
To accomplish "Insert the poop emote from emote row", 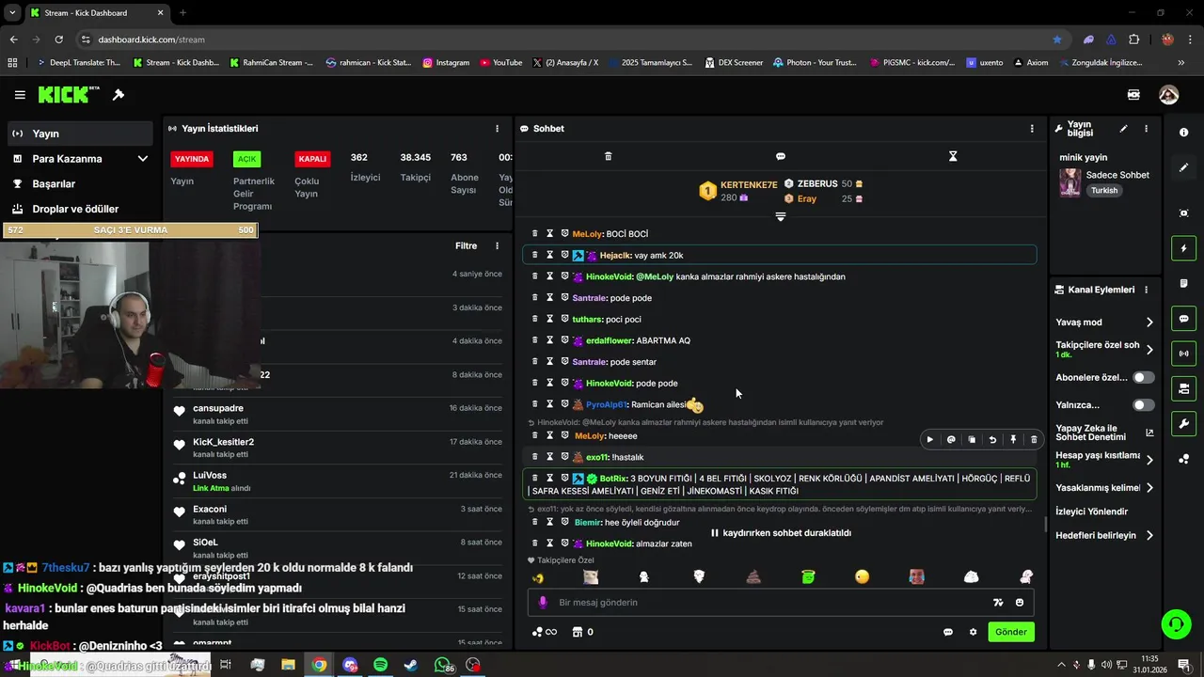I will coord(753,577).
